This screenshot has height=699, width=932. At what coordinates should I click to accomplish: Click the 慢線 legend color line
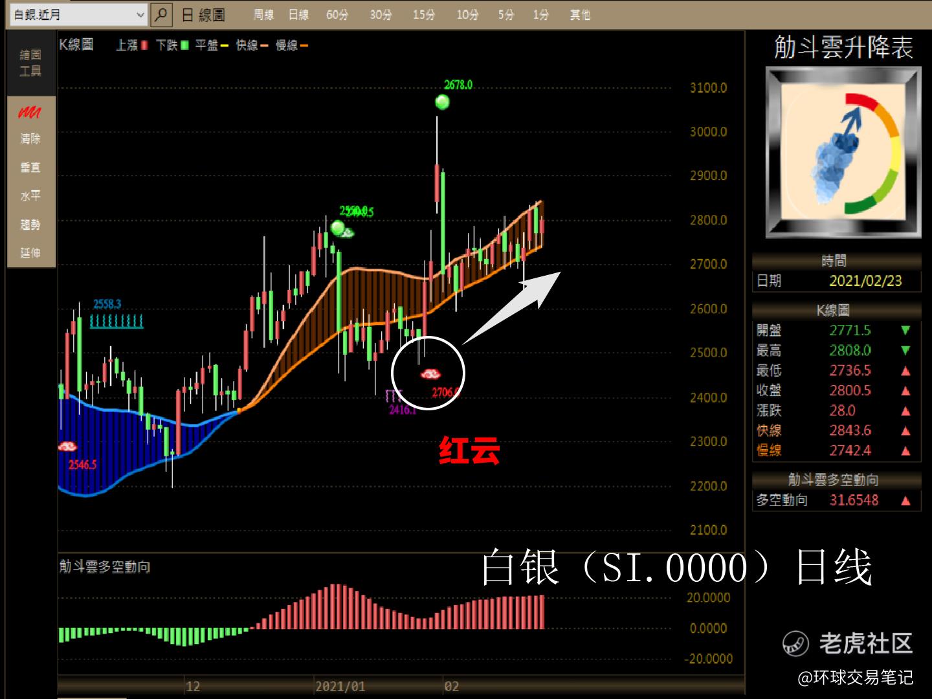pyautogui.click(x=304, y=45)
